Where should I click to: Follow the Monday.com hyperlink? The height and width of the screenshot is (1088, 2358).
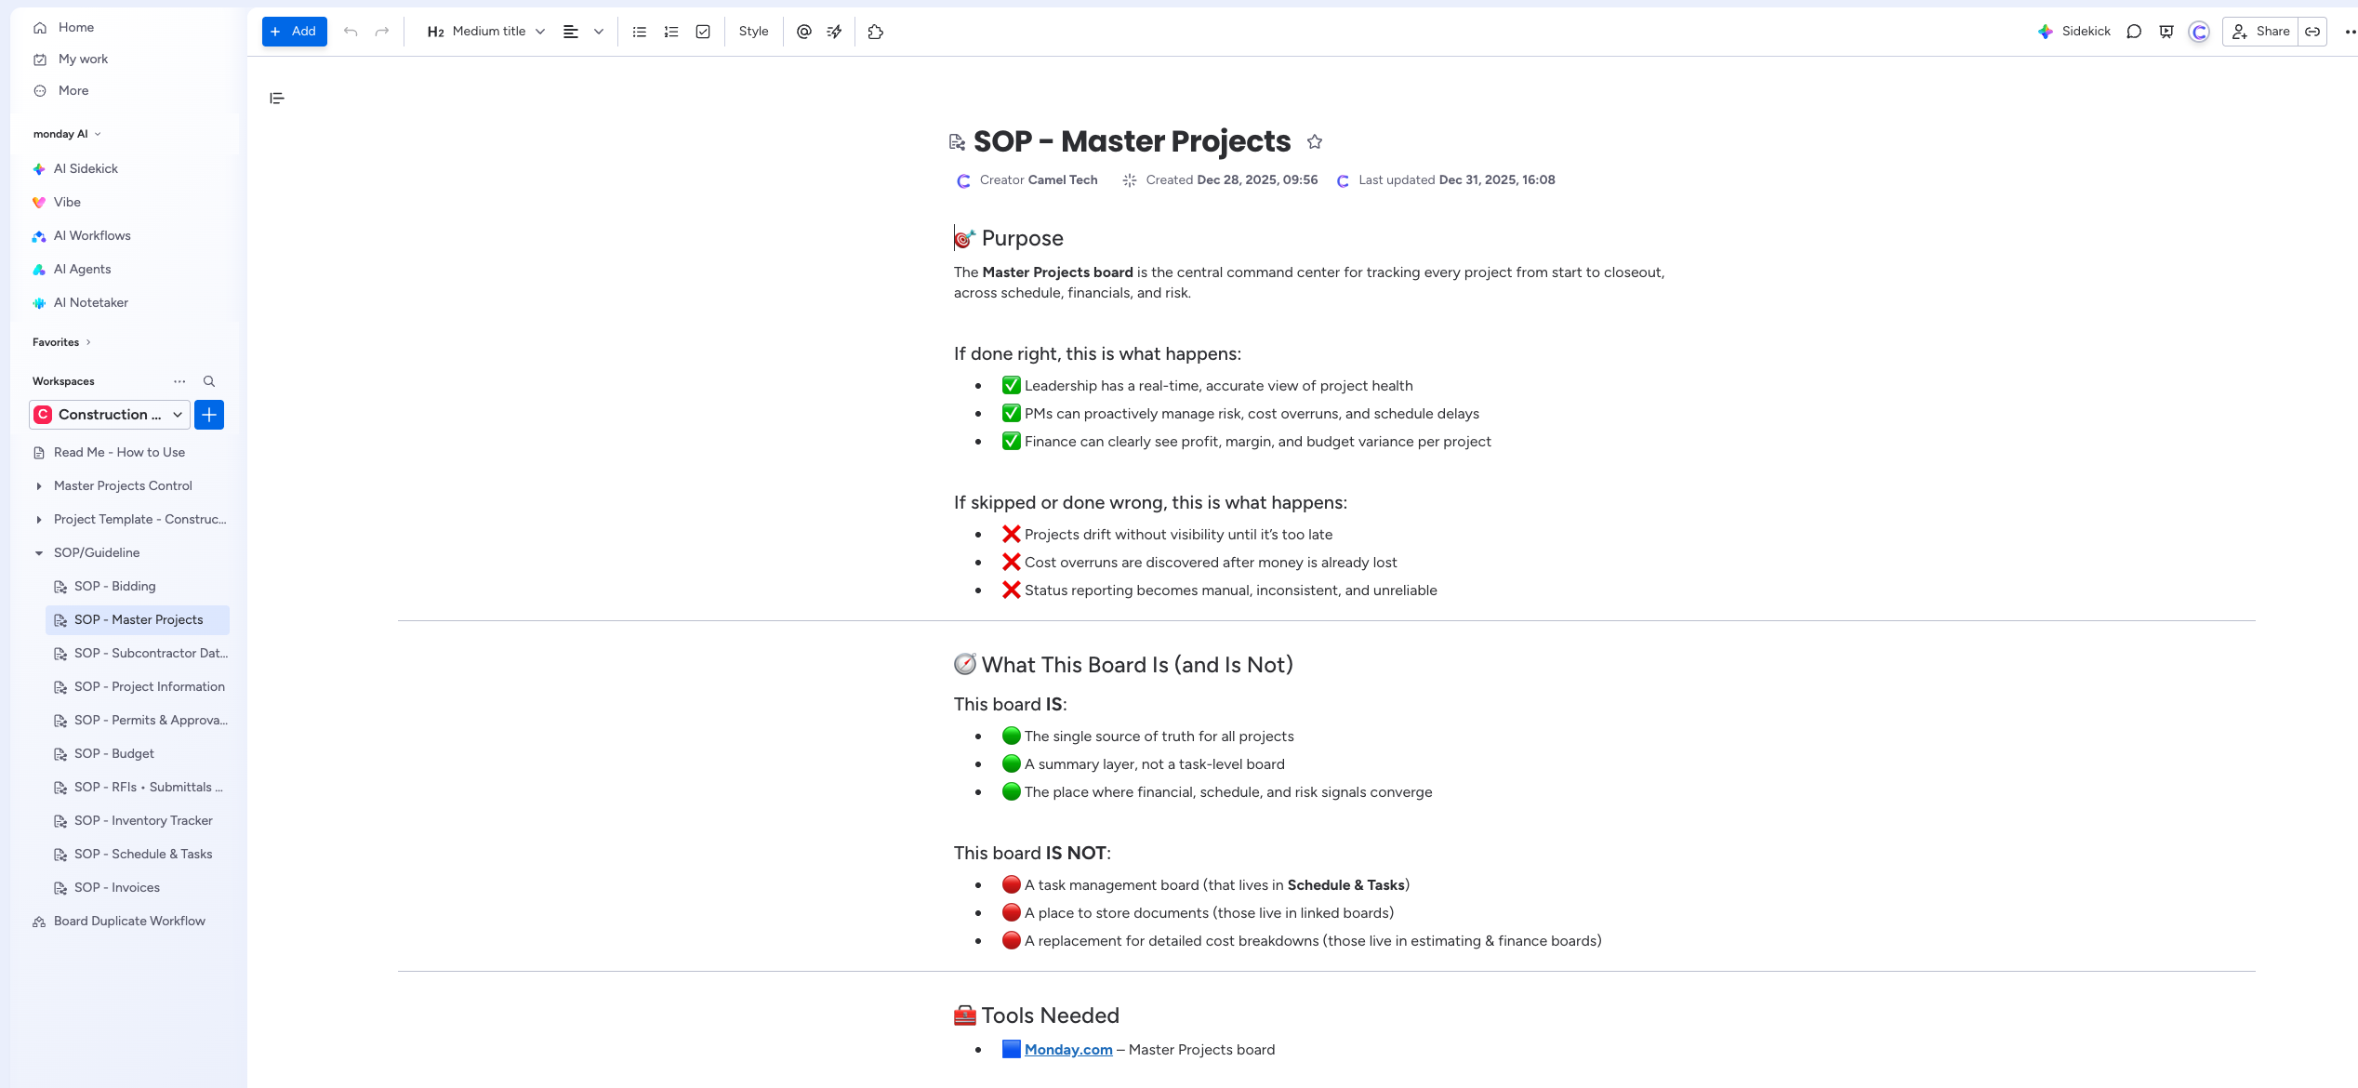tap(1068, 1050)
